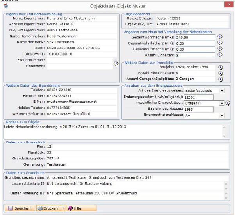The image size is (235, 215).
Task: Open the Drucken dropdown arrow
Action: point(64,208)
